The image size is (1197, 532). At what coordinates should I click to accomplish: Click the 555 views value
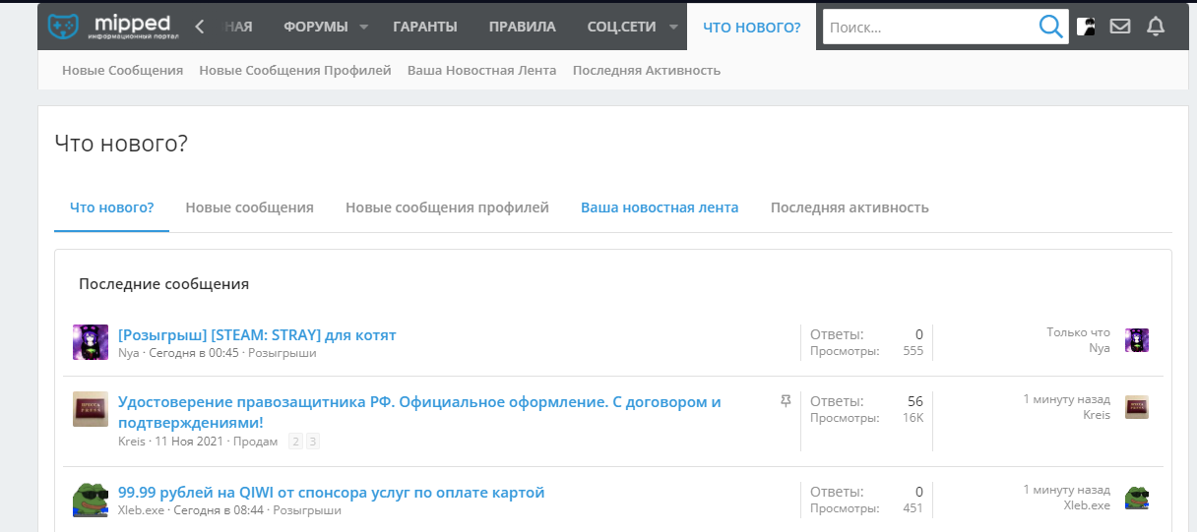pyautogui.click(x=913, y=351)
